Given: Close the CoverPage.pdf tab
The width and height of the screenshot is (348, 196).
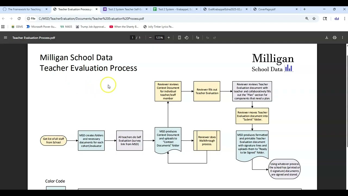Looking at the screenshot, I should 297,9.
